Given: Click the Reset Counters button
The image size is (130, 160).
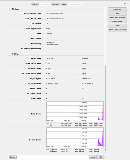Looking at the screenshot, I should pos(118,21).
